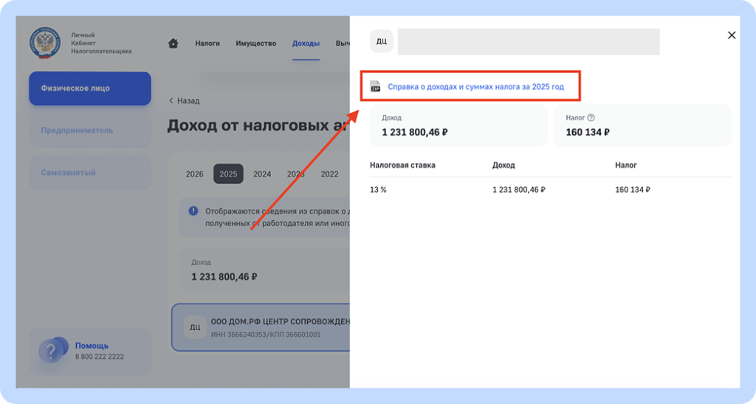Open ООО ДОМ.РФ employer card
This screenshot has height=404, width=756.
click(261, 327)
